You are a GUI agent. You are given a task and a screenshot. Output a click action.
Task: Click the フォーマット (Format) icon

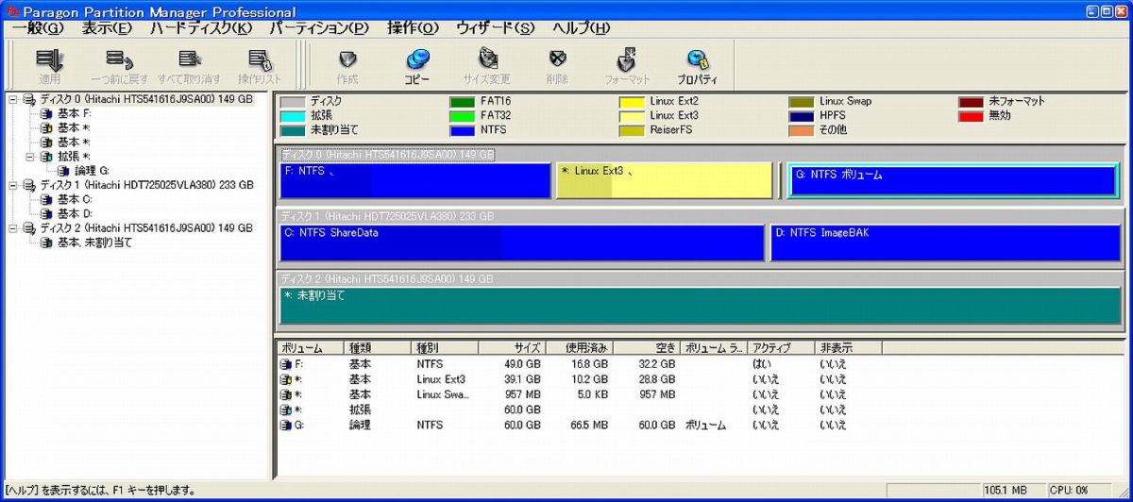tap(627, 60)
